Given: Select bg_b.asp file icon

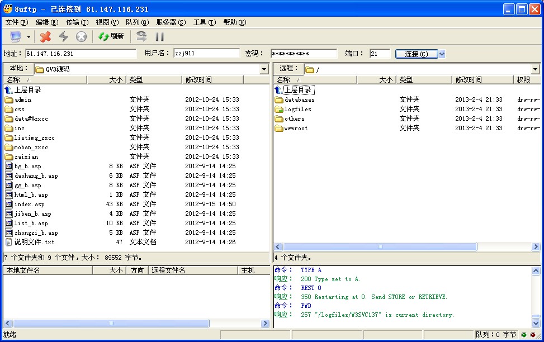Looking at the screenshot, I should [9, 166].
